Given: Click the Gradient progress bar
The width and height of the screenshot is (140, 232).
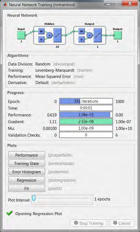Looking at the screenshot, I should [x=86, y=122].
